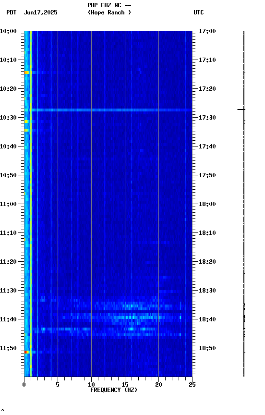Click the 18:30 UTC time label
Viewport: 265px width, 415px height.
pyautogui.click(x=207, y=291)
